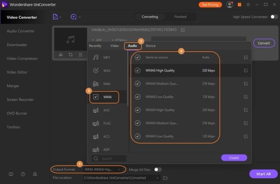Edit the WMA9 Medium Quality preset
Viewport: 280px width, 184px height.
(246, 123)
